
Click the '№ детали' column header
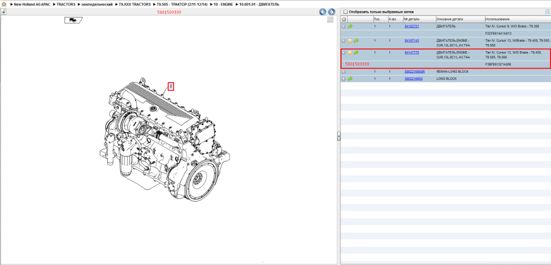click(419, 19)
